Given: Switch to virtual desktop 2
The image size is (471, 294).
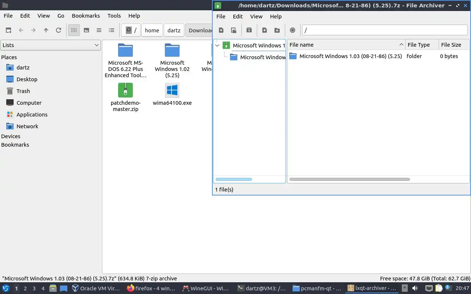Looking at the screenshot, I should click(x=25, y=288).
